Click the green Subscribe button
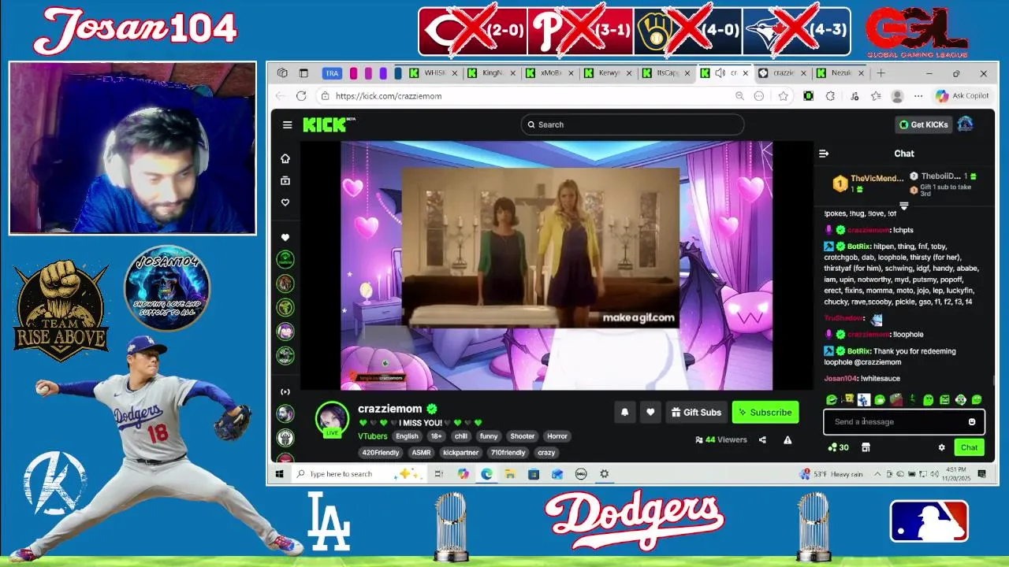This screenshot has width=1009, height=567. [765, 412]
